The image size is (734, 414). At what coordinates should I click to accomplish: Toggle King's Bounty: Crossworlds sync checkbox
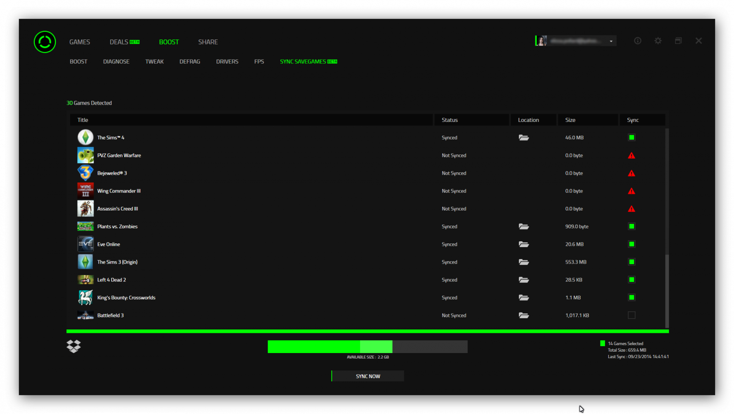click(x=632, y=298)
